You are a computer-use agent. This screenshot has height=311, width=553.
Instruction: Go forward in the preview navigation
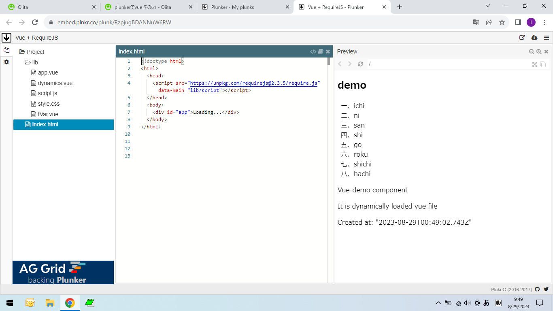pyautogui.click(x=350, y=64)
